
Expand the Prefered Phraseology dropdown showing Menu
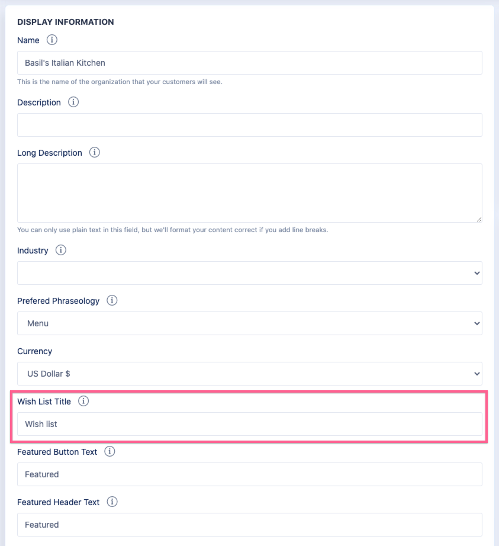pos(249,323)
